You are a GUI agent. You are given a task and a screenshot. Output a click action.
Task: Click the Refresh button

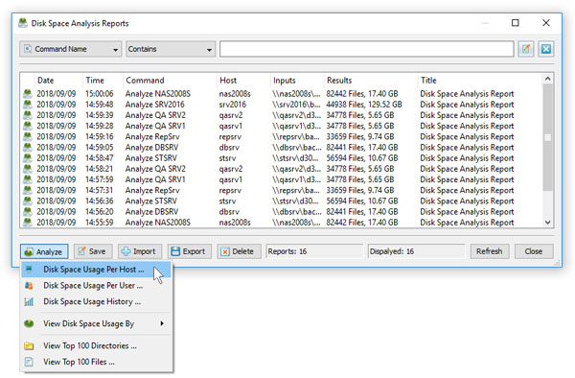pos(490,251)
